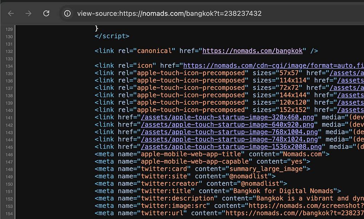This screenshot has height=219, width=364.
Task: Open assets link for 72x72 touch icon
Action: 347,88
